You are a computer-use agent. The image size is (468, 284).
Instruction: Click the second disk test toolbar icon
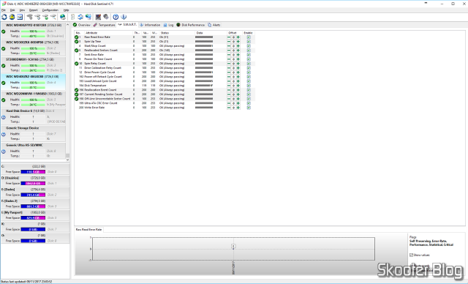tap(37, 17)
